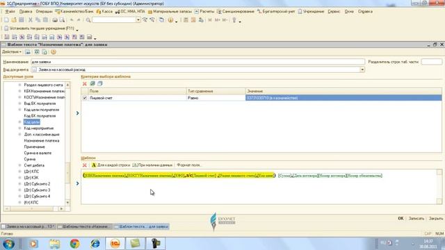The height and width of the screenshot is (250, 445).
Task: Select Назначение платежа in the fields tree
Action: [42, 140]
